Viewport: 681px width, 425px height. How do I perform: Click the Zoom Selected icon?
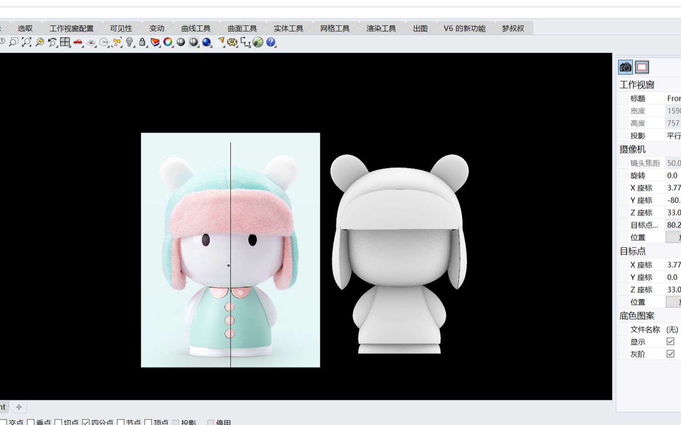point(39,42)
